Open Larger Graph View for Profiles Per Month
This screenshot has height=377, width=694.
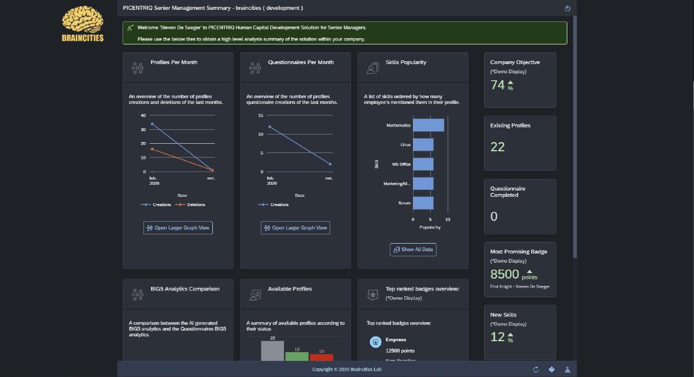pyautogui.click(x=178, y=228)
